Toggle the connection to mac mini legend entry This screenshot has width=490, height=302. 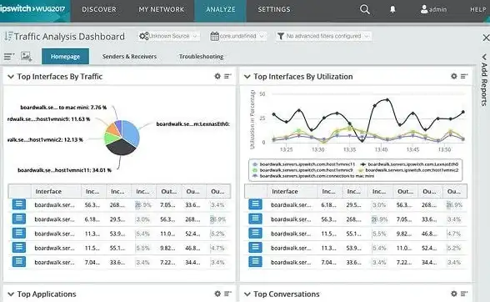(x=312, y=176)
